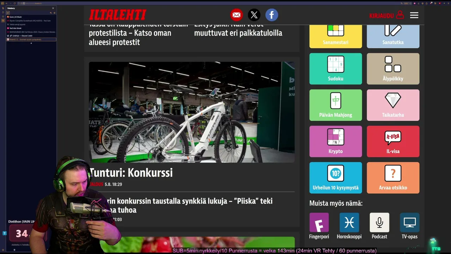Screen dimensions: 451x254
Task: Click the Muista myös nämä heading
Action: (x=336, y=203)
